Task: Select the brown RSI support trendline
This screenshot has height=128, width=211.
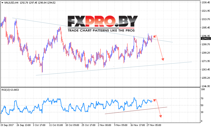Action: click(x=136, y=110)
